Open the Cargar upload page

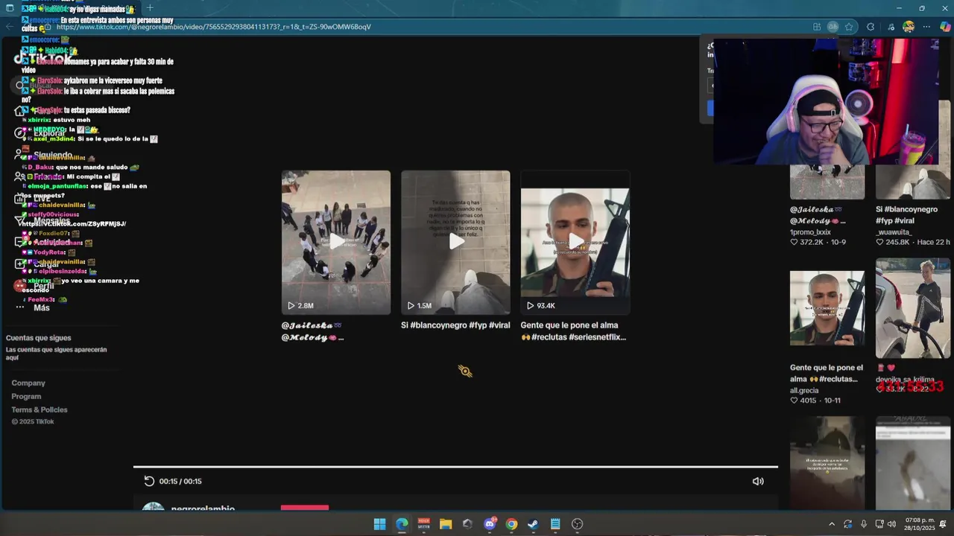click(x=37, y=264)
